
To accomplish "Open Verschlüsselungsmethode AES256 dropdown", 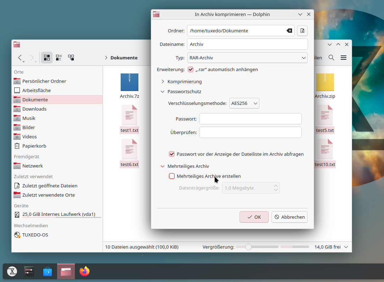I will pyautogui.click(x=244, y=103).
